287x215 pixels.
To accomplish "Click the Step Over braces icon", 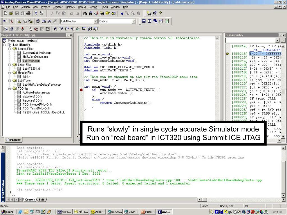I will tap(61, 29).
